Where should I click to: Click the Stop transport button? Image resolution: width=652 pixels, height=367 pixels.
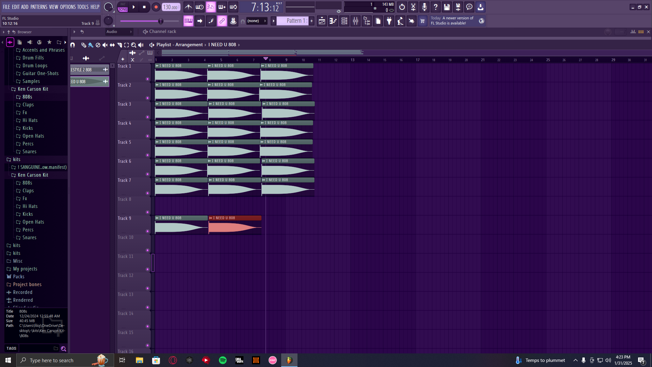pyautogui.click(x=144, y=7)
